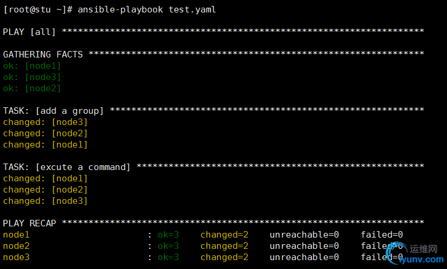This screenshot has height=269, width=447.
Task: Click failed=0 in the node1 recap row
Action: click(382, 235)
